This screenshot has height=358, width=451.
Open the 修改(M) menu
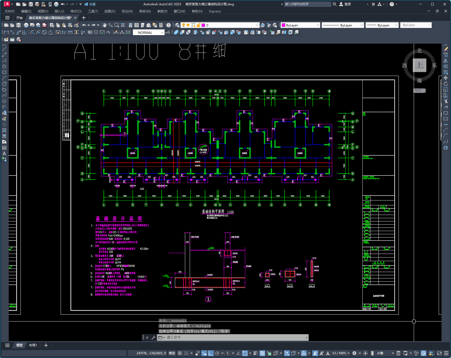click(x=145, y=11)
